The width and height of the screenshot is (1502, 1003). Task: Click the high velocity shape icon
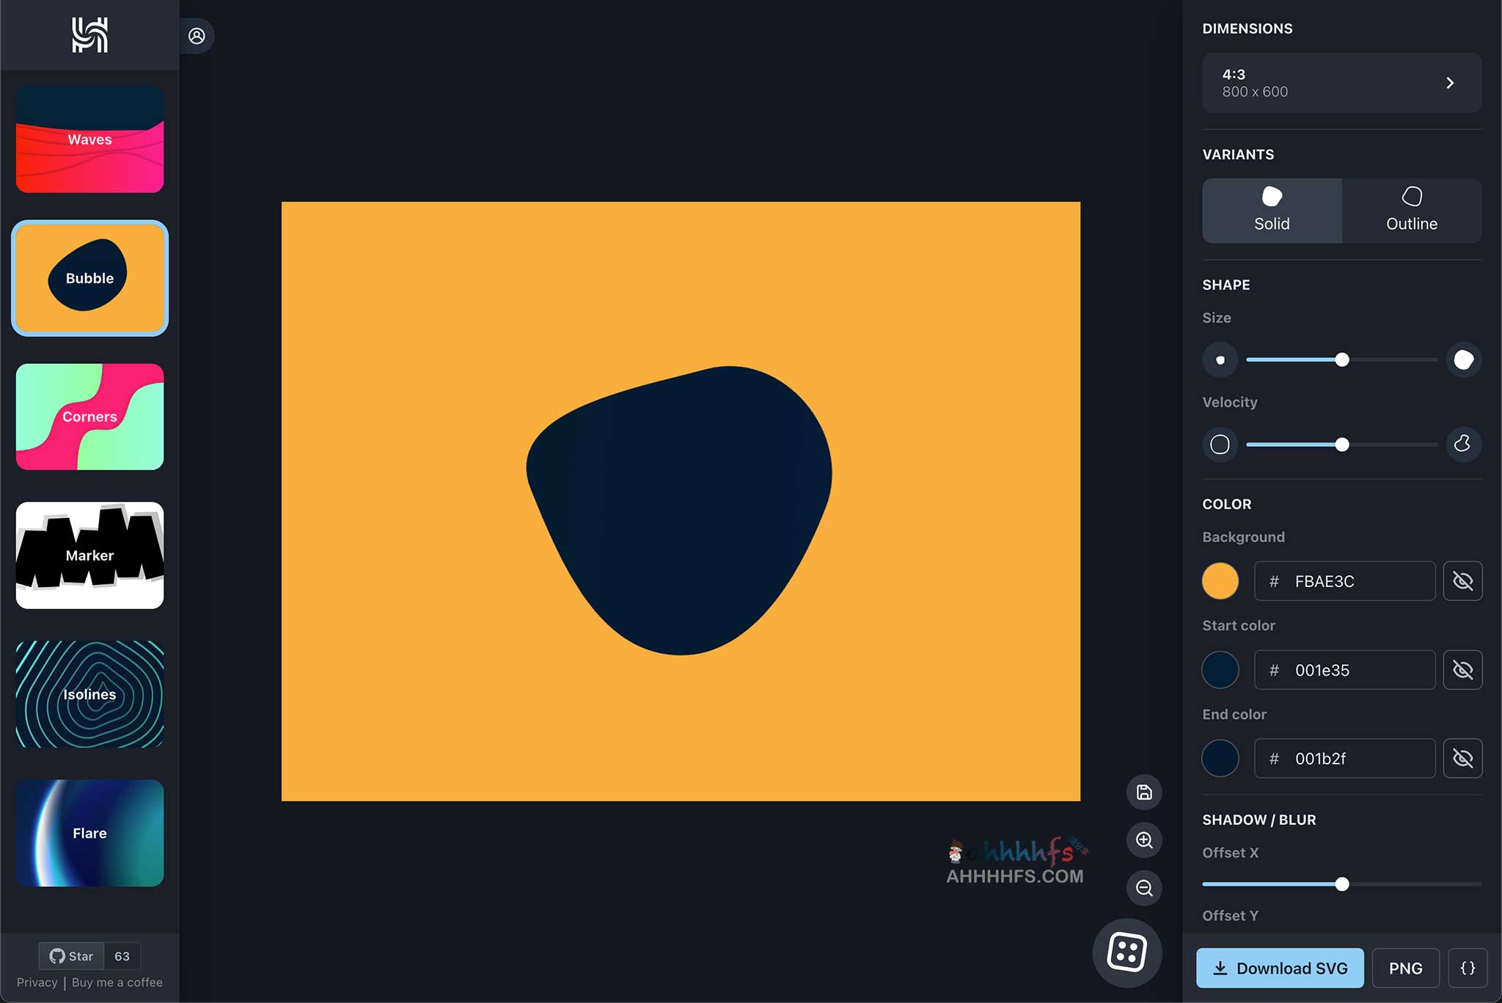tap(1463, 444)
